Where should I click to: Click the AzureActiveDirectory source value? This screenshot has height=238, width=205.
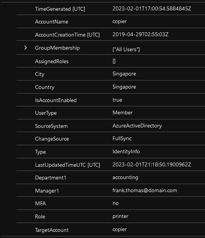point(137,126)
